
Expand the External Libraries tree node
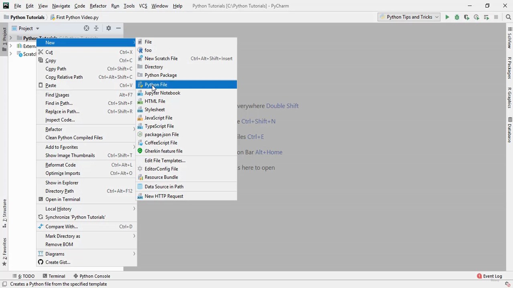click(11, 46)
